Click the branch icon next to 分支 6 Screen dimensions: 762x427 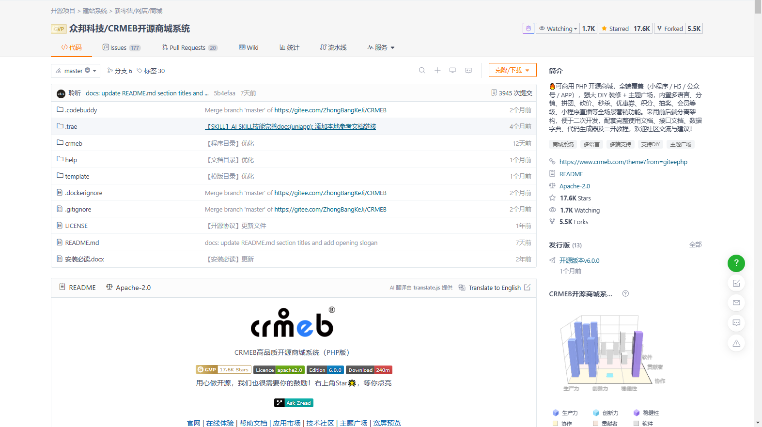110,71
